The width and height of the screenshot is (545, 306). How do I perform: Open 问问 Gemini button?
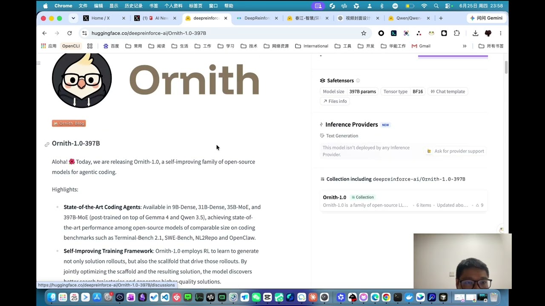coord(486,18)
